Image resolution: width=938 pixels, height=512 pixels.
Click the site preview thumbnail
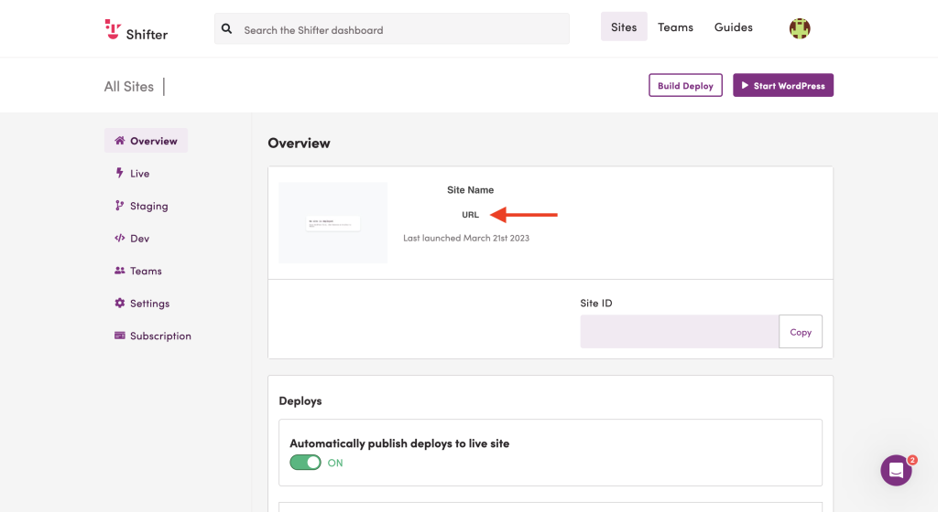[x=333, y=222]
